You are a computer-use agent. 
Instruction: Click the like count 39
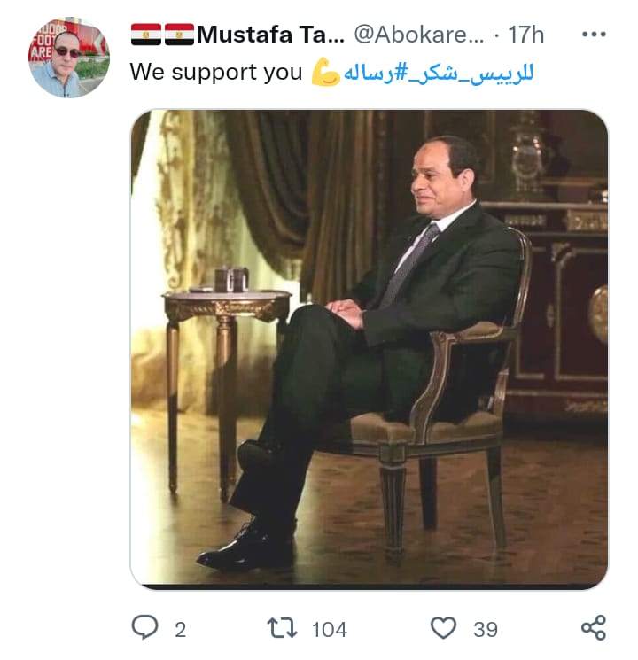[x=486, y=630]
